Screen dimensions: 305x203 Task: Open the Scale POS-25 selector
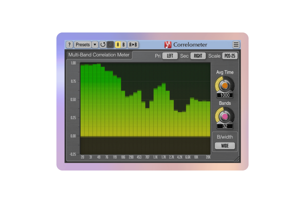pos(230,56)
